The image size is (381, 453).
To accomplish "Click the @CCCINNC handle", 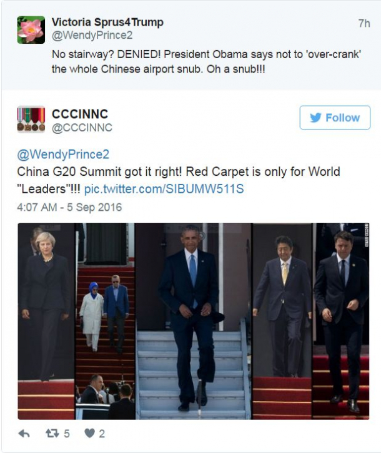I will tap(82, 128).
